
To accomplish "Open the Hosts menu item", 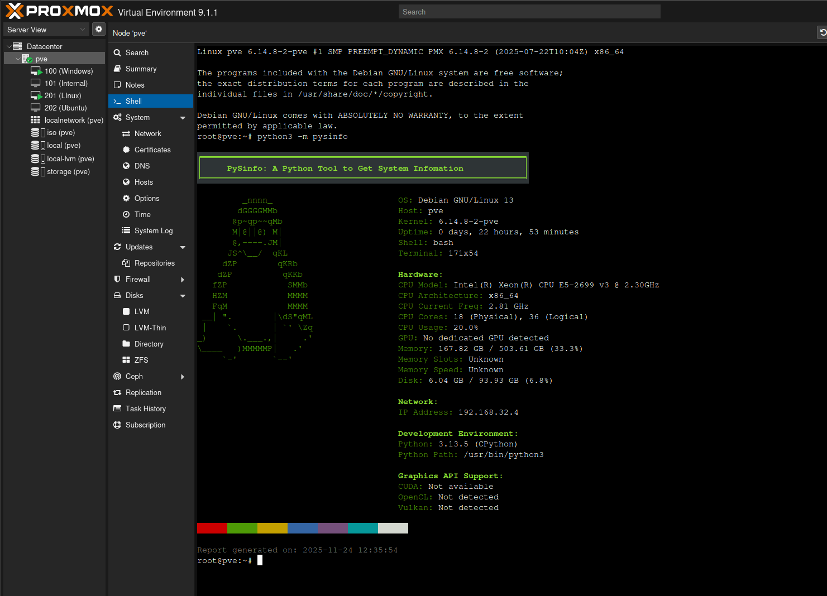I will pos(151,182).
